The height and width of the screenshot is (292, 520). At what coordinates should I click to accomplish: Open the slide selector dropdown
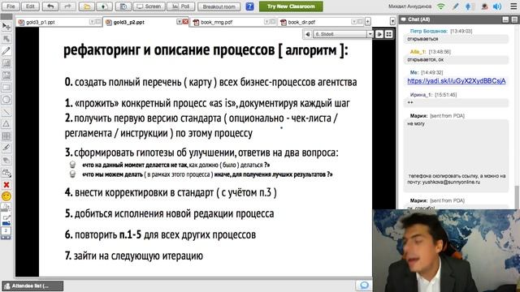[370, 34]
